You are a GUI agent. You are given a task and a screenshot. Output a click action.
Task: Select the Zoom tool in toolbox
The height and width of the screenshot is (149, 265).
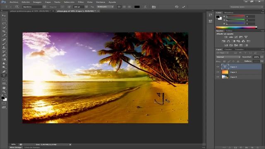coord(4,92)
